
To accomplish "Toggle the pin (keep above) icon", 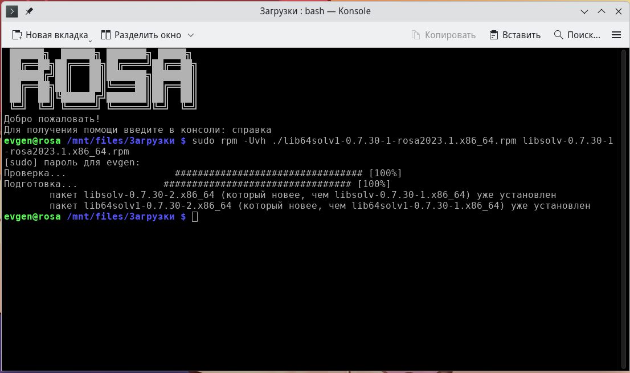I will pos(29,11).
